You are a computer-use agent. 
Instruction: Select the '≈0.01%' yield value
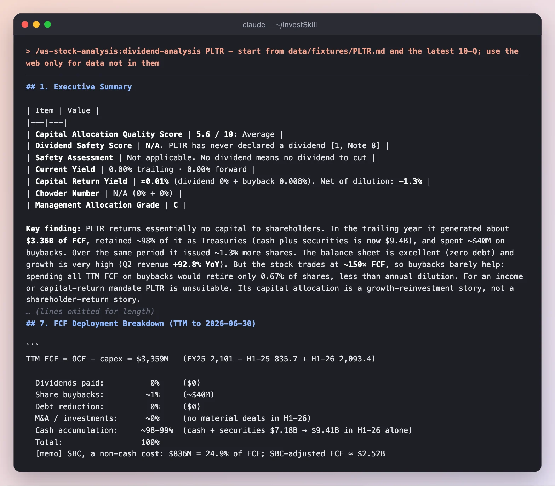coord(155,181)
